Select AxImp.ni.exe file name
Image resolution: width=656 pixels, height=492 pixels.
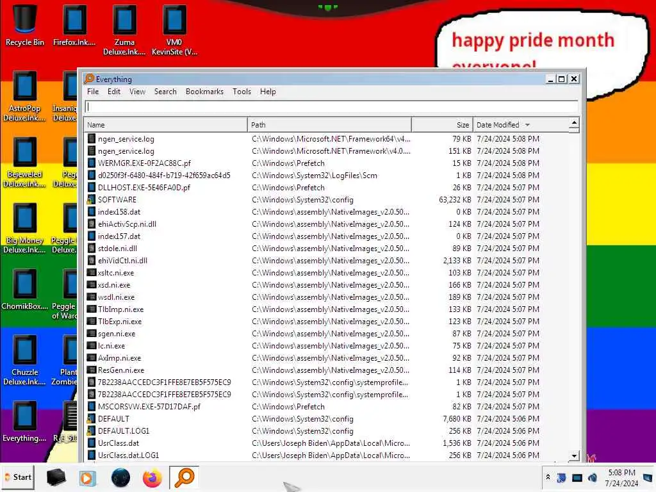coord(119,357)
